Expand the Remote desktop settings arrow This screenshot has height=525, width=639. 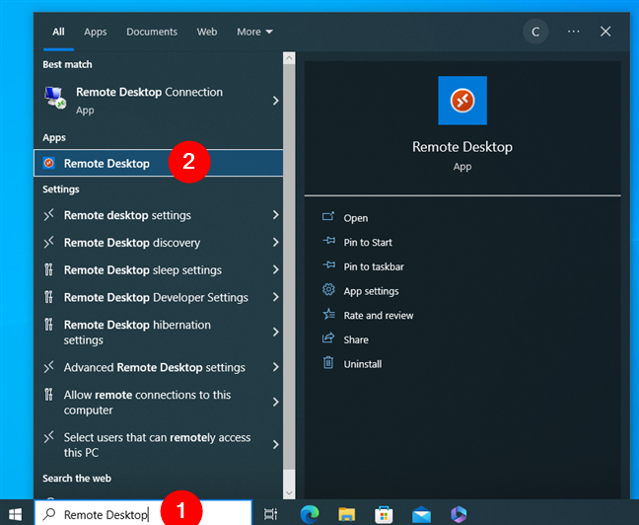tap(275, 215)
